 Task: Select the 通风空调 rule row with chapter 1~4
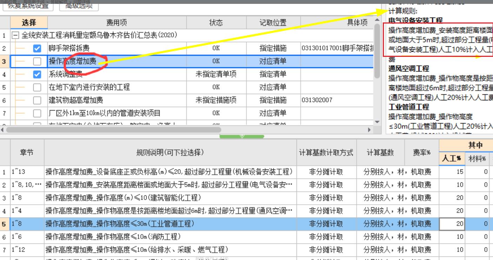click(170, 211)
